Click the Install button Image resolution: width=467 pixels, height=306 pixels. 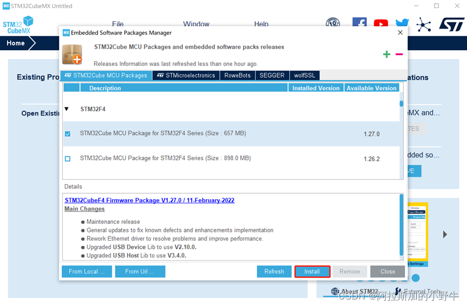[312, 271]
